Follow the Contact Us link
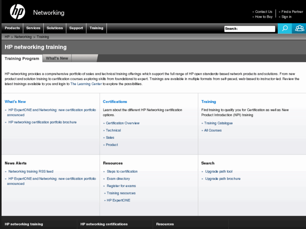The height and width of the screenshot is (229, 306). pos(263,12)
